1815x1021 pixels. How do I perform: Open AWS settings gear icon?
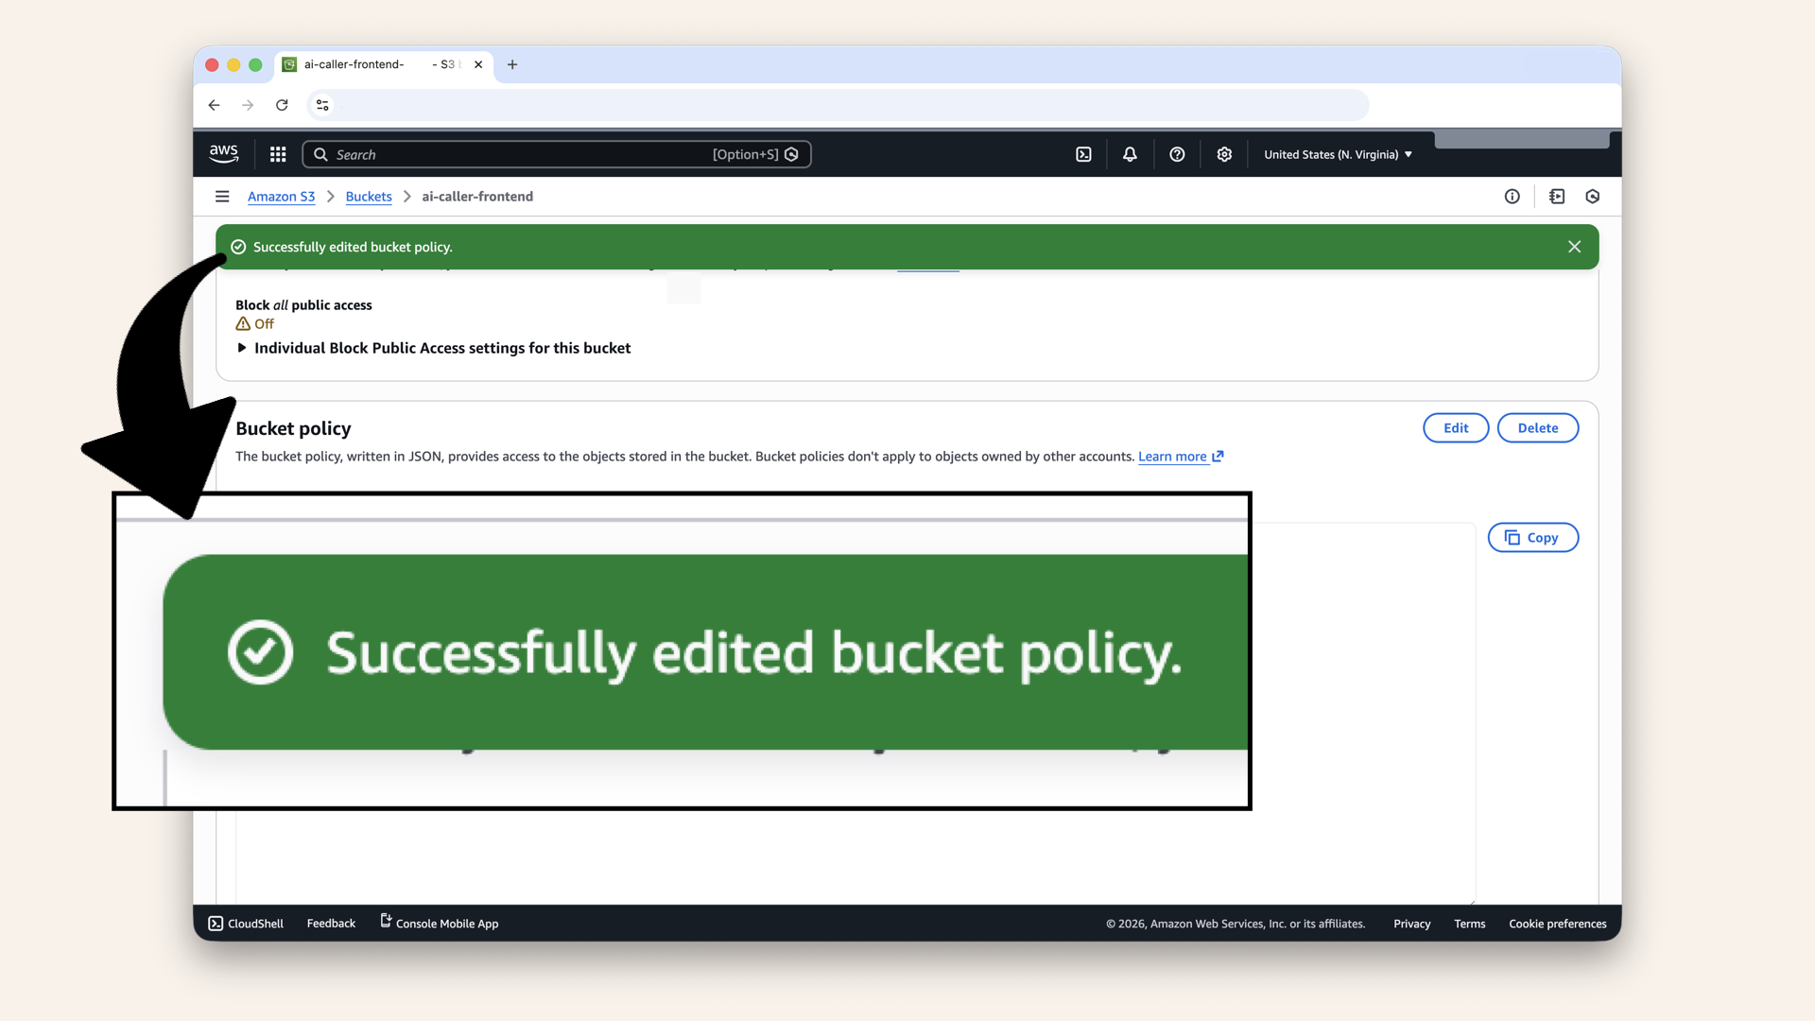(x=1224, y=154)
